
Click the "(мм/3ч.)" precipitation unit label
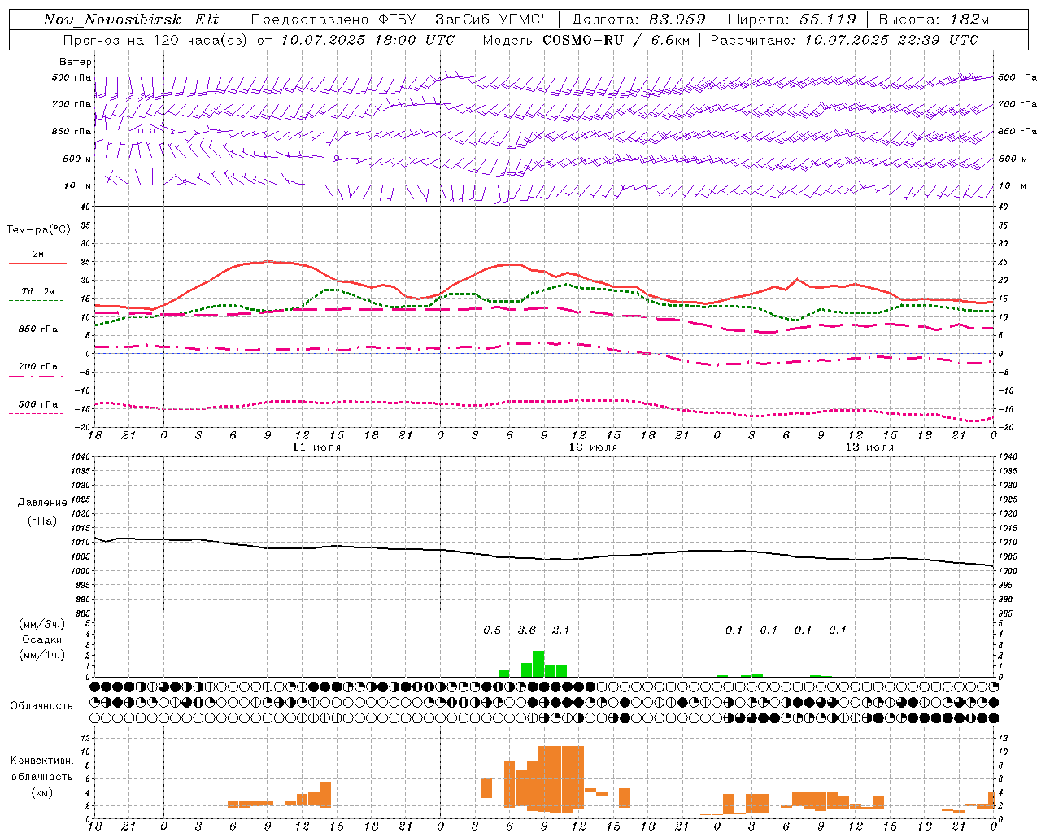[42, 624]
